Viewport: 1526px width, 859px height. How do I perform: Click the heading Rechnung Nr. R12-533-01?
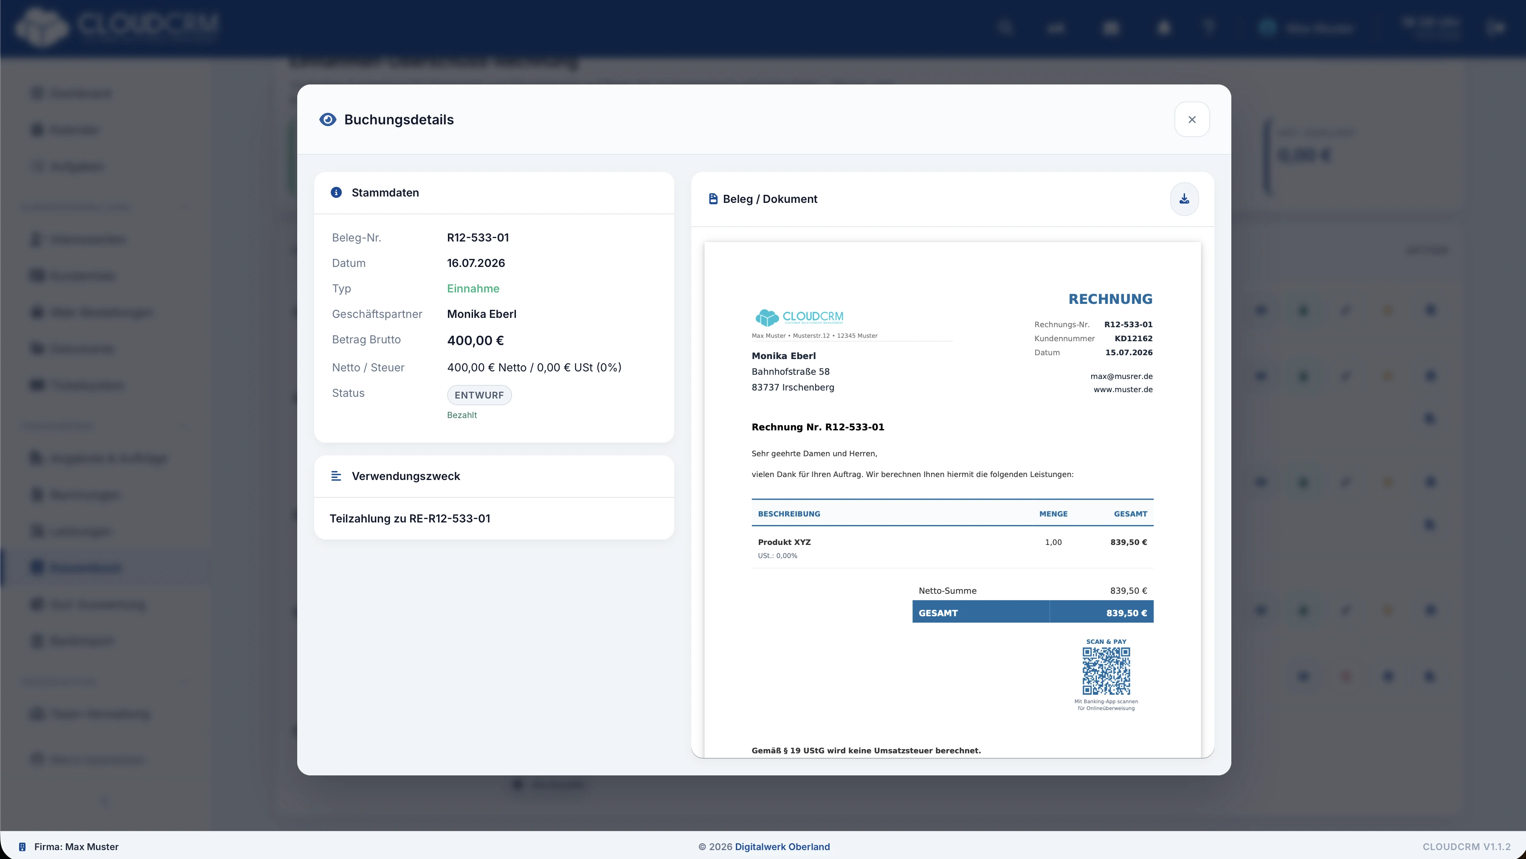coord(817,427)
